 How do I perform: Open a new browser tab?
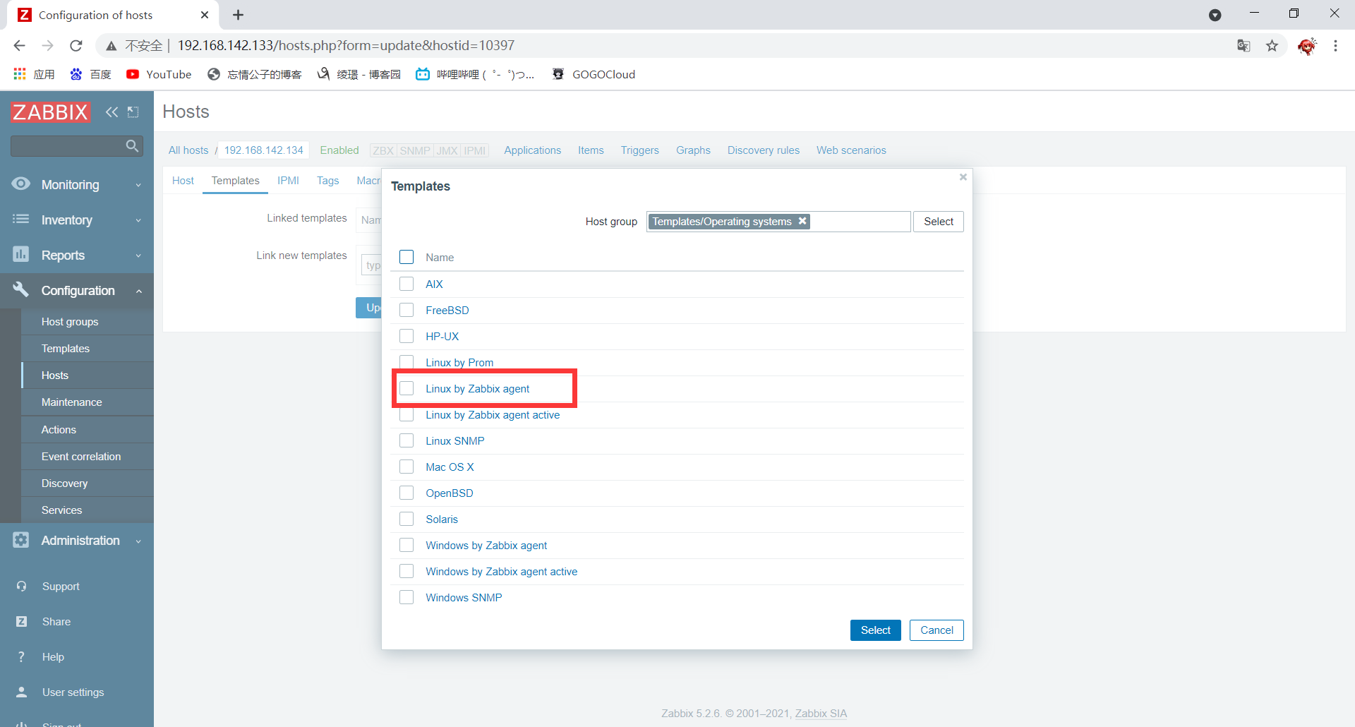click(238, 15)
